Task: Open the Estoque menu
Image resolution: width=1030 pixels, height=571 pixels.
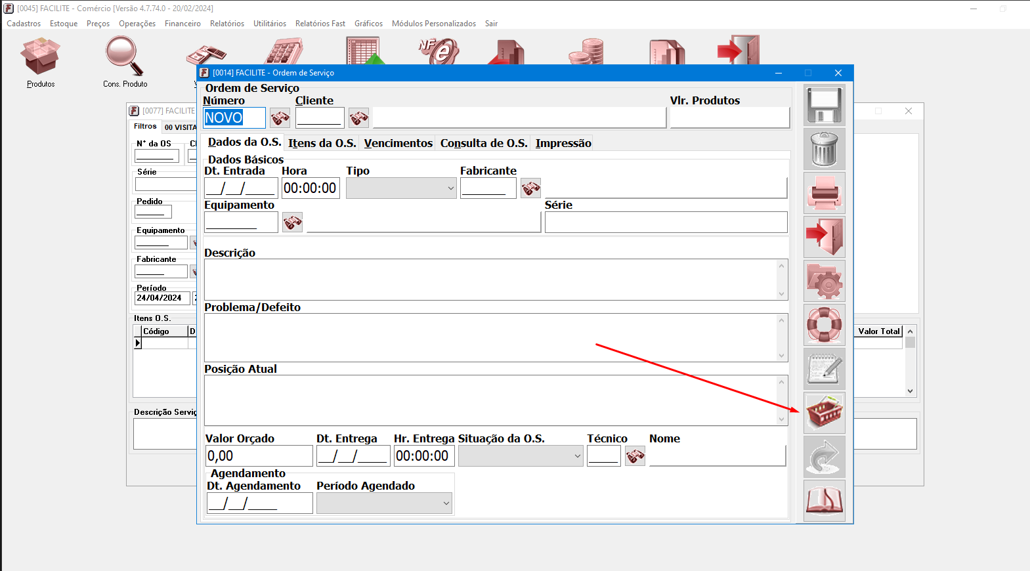Action: click(64, 24)
